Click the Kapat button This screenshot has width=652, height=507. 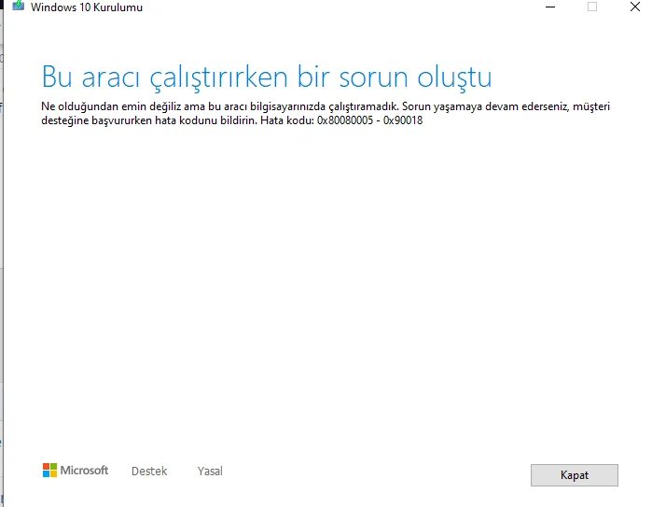[575, 475]
